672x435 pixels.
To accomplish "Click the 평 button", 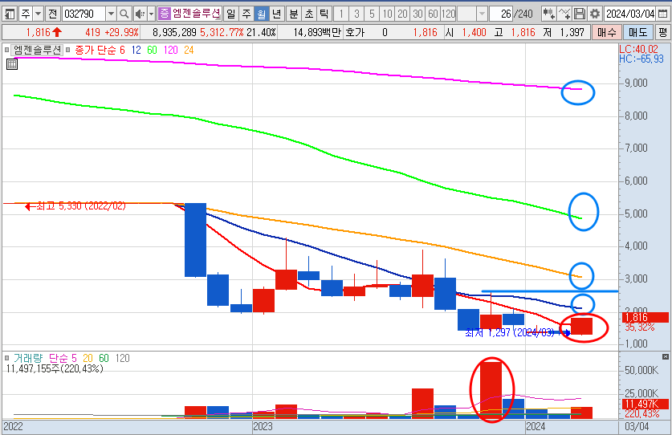I will tap(662, 33).
